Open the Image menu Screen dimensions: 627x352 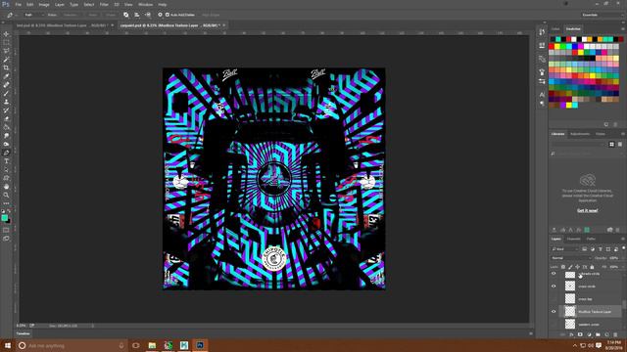pos(44,4)
